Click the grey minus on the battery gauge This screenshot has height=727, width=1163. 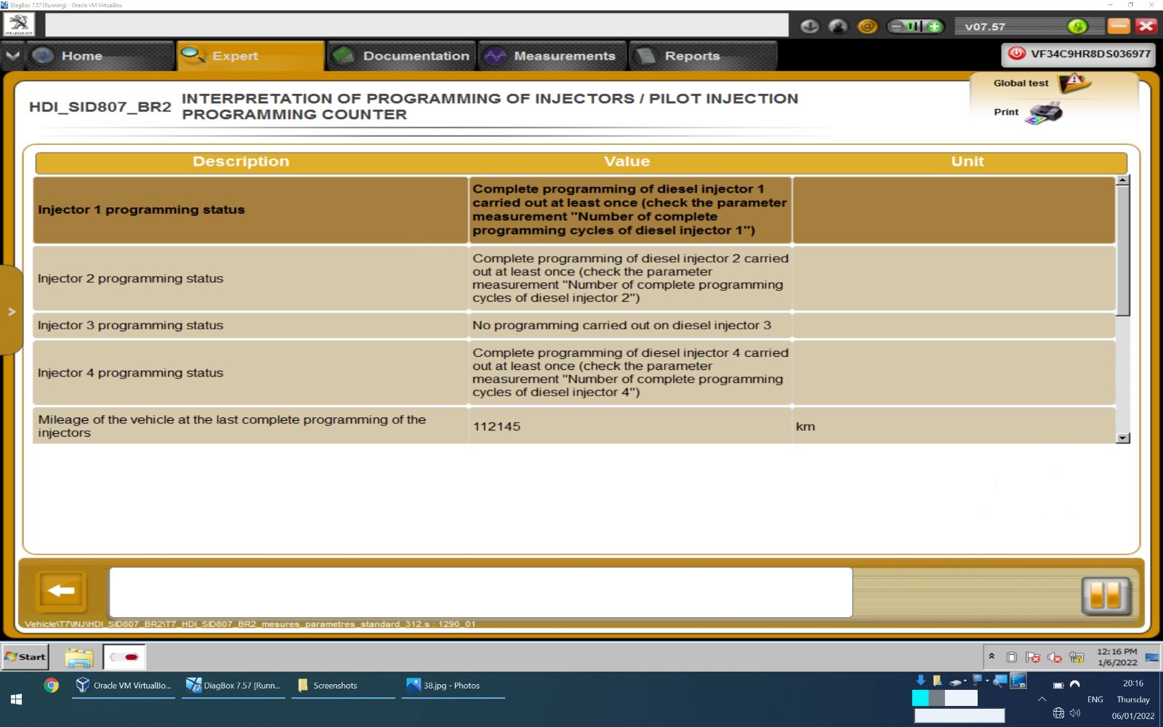(x=896, y=26)
